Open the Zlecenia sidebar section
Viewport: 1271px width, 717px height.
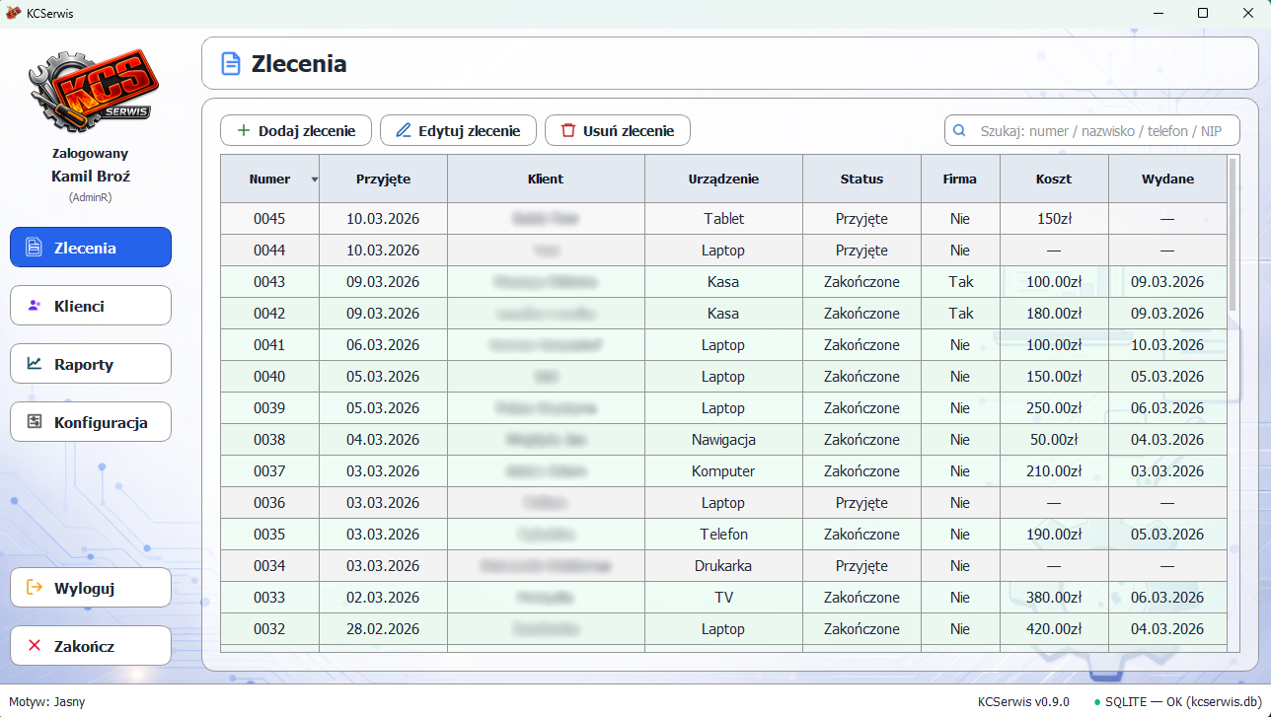(x=91, y=248)
